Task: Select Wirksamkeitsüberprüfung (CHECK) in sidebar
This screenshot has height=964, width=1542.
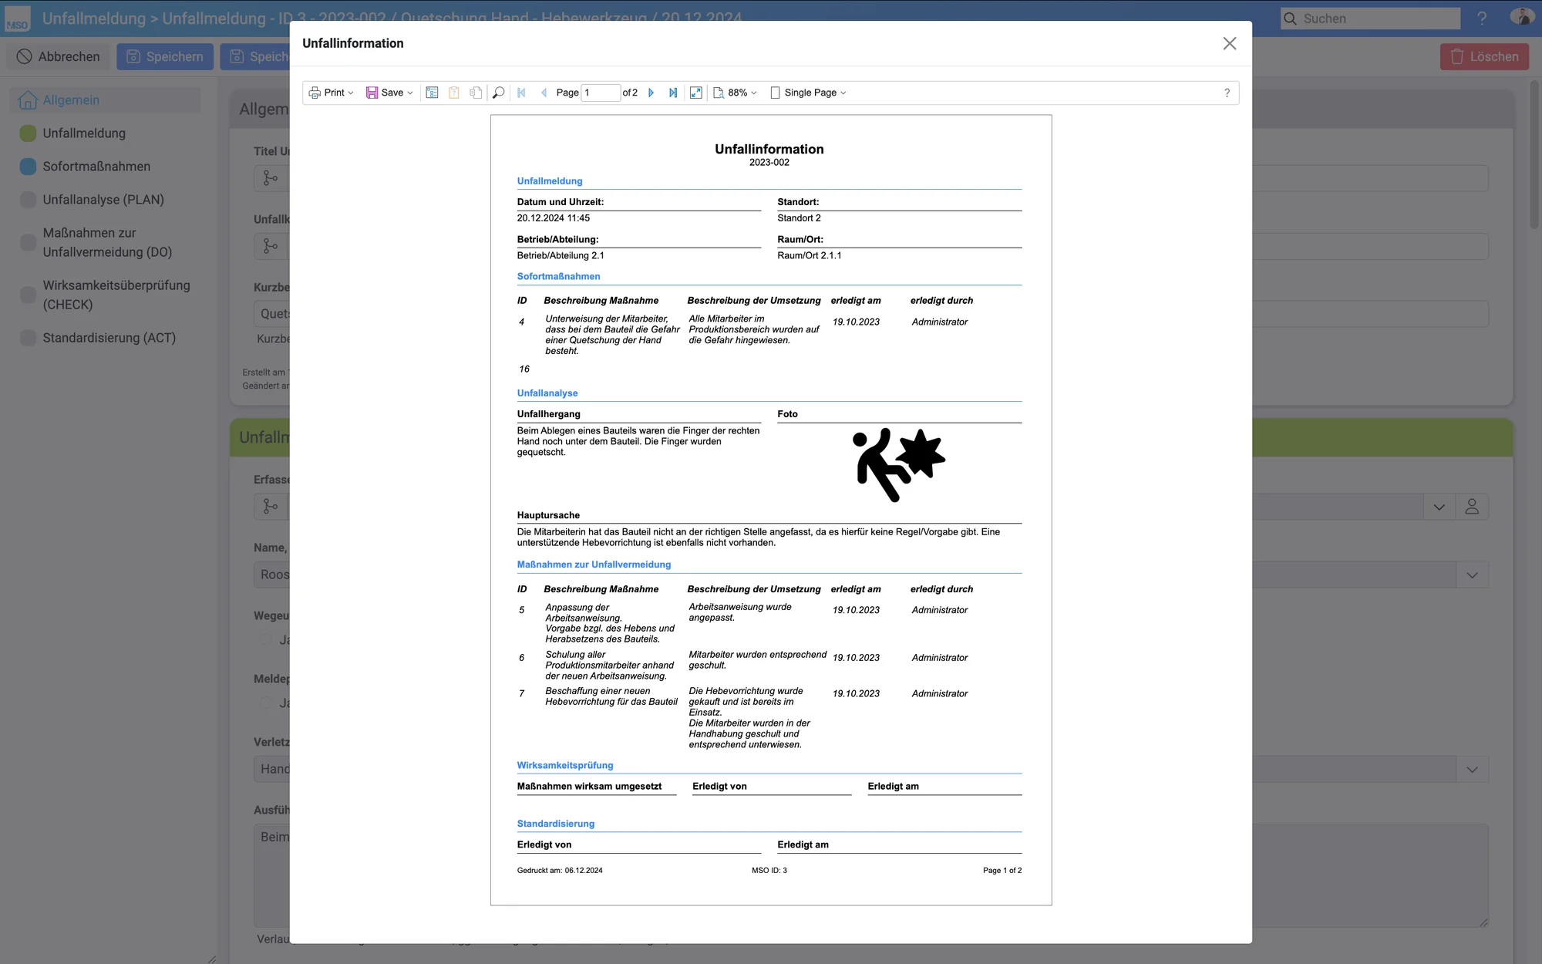Action: (116, 295)
